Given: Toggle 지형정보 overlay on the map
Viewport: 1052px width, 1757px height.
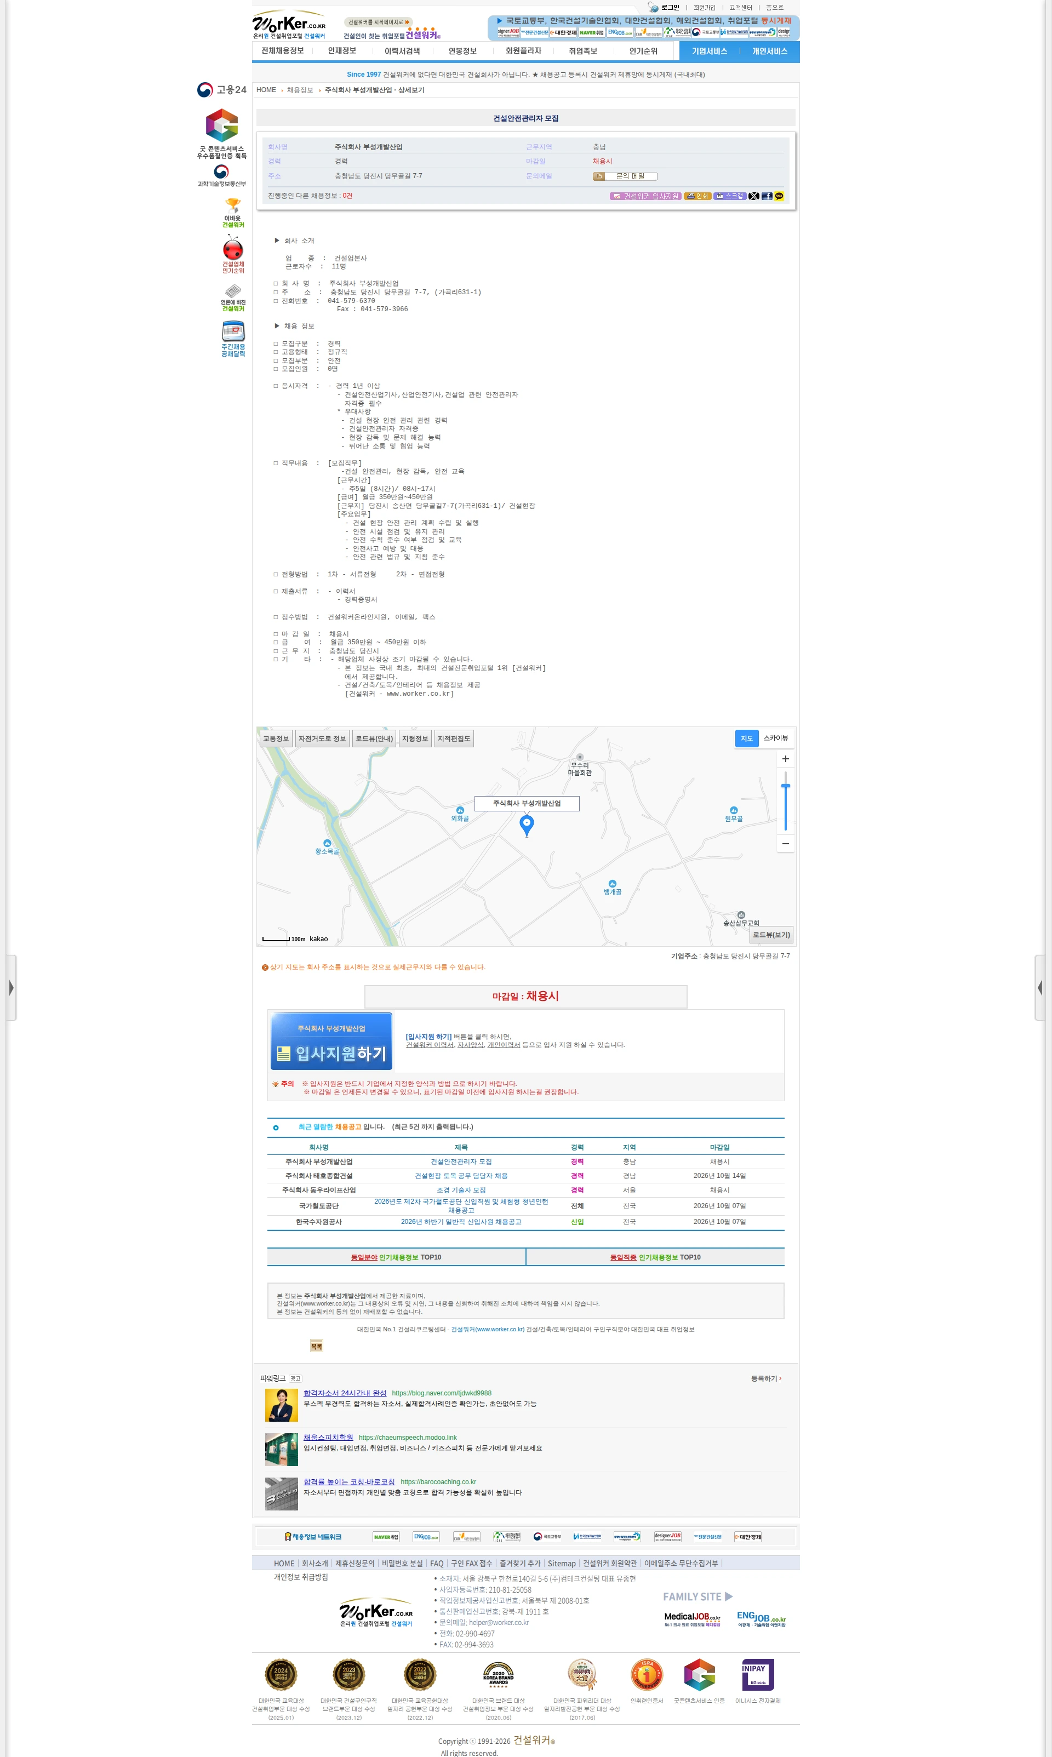Looking at the screenshot, I should point(415,739).
